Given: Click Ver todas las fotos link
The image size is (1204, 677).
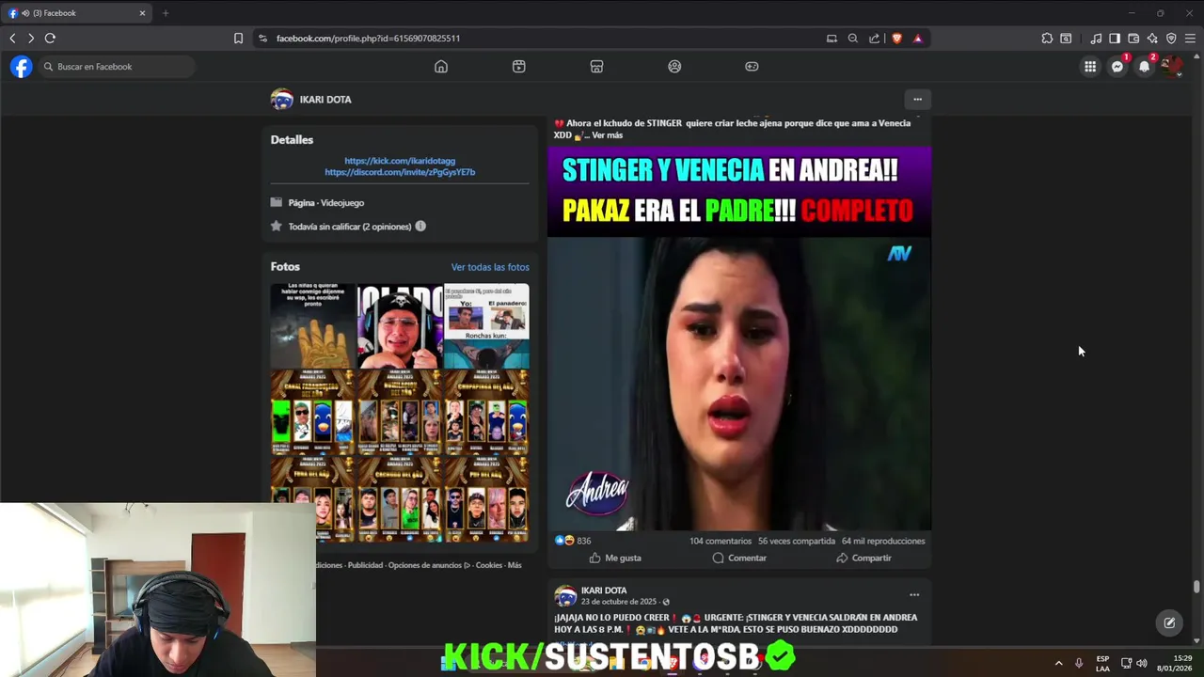Looking at the screenshot, I should coord(490,267).
